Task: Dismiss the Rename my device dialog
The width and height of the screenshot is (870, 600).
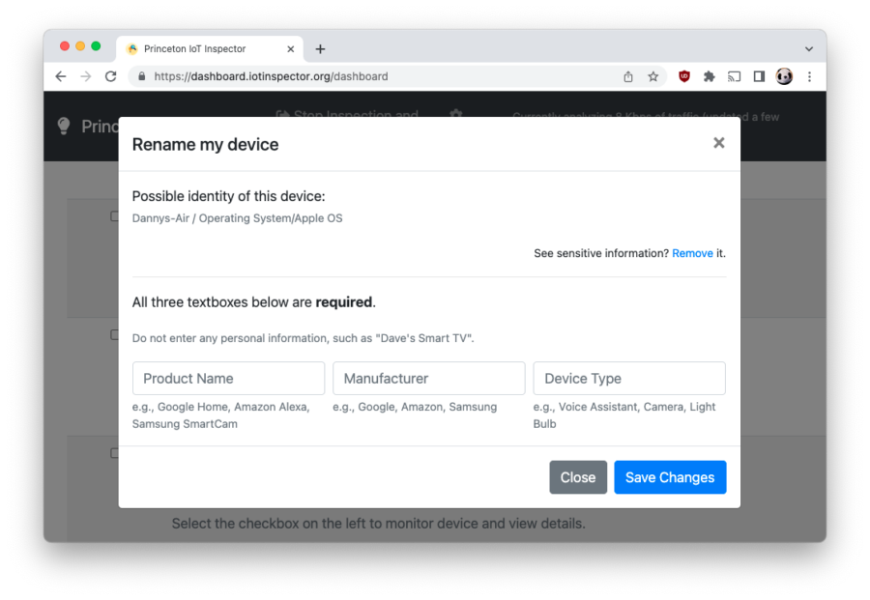Action: (x=718, y=143)
